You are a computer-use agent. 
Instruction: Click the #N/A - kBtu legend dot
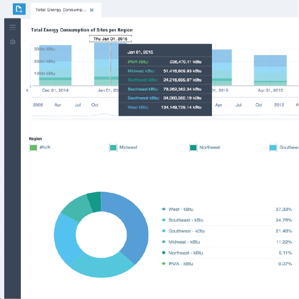tap(163, 264)
